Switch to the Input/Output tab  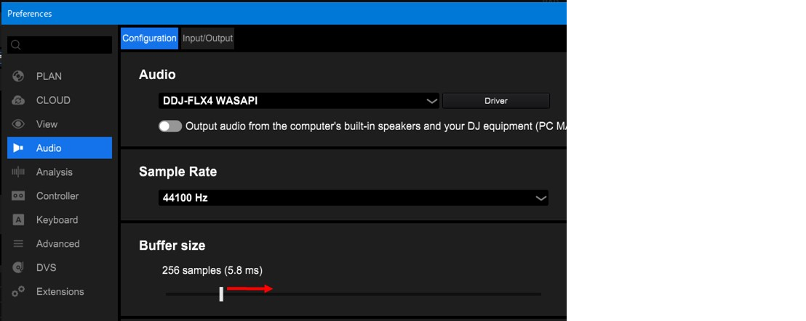point(207,38)
